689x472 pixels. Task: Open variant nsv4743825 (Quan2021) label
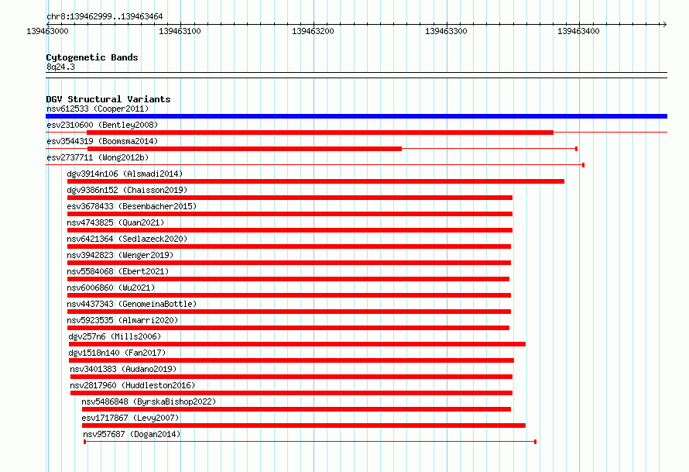coord(115,222)
